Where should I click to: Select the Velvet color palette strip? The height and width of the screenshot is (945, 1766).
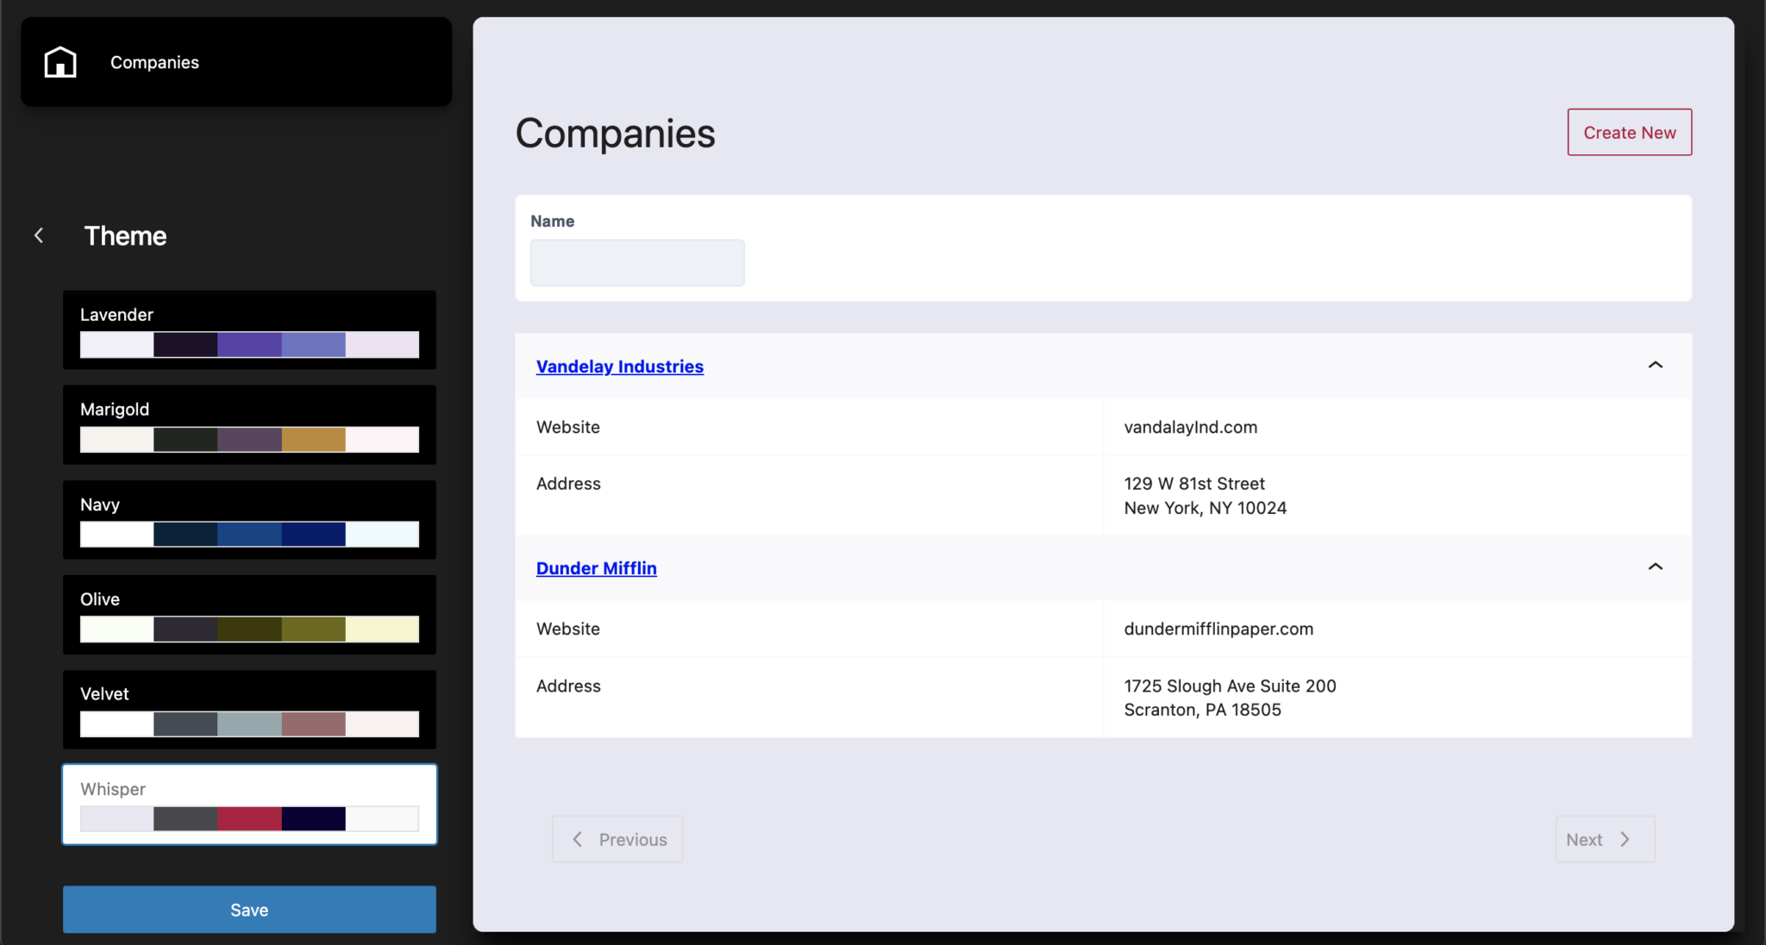click(248, 724)
